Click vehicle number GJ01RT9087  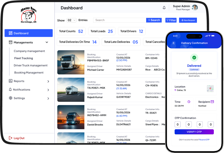124,97
